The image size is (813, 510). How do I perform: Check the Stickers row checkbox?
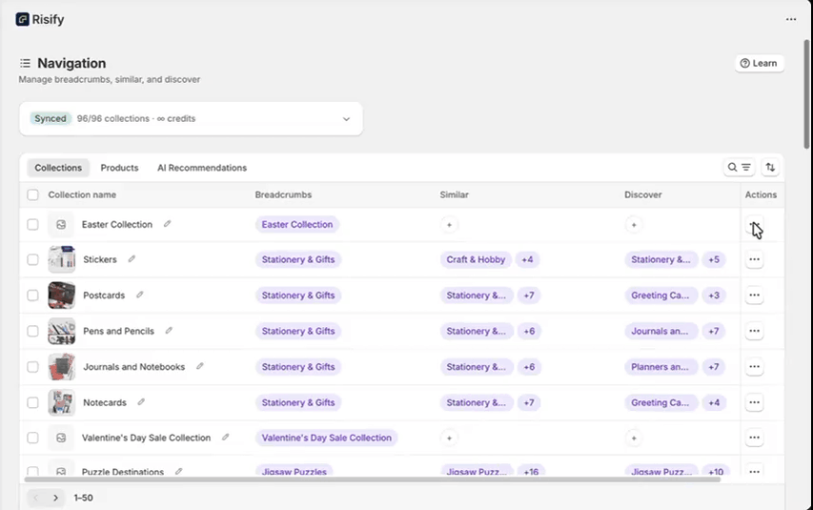[x=33, y=259]
